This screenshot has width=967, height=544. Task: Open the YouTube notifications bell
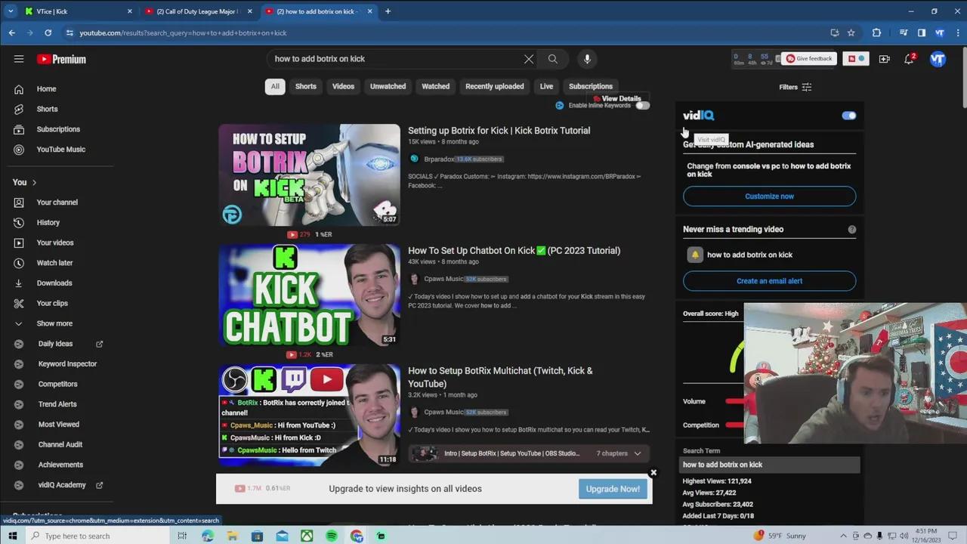(909, 58)
